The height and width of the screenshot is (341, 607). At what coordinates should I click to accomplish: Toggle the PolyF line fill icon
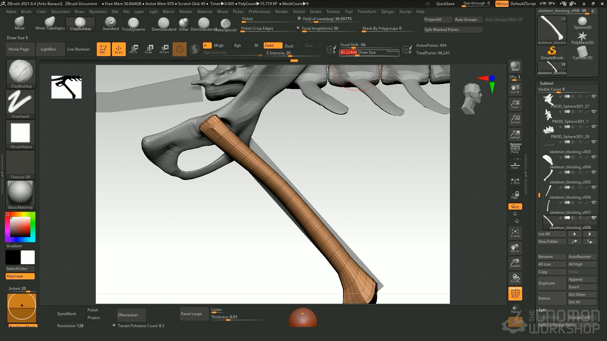click(x=515, y=294)
